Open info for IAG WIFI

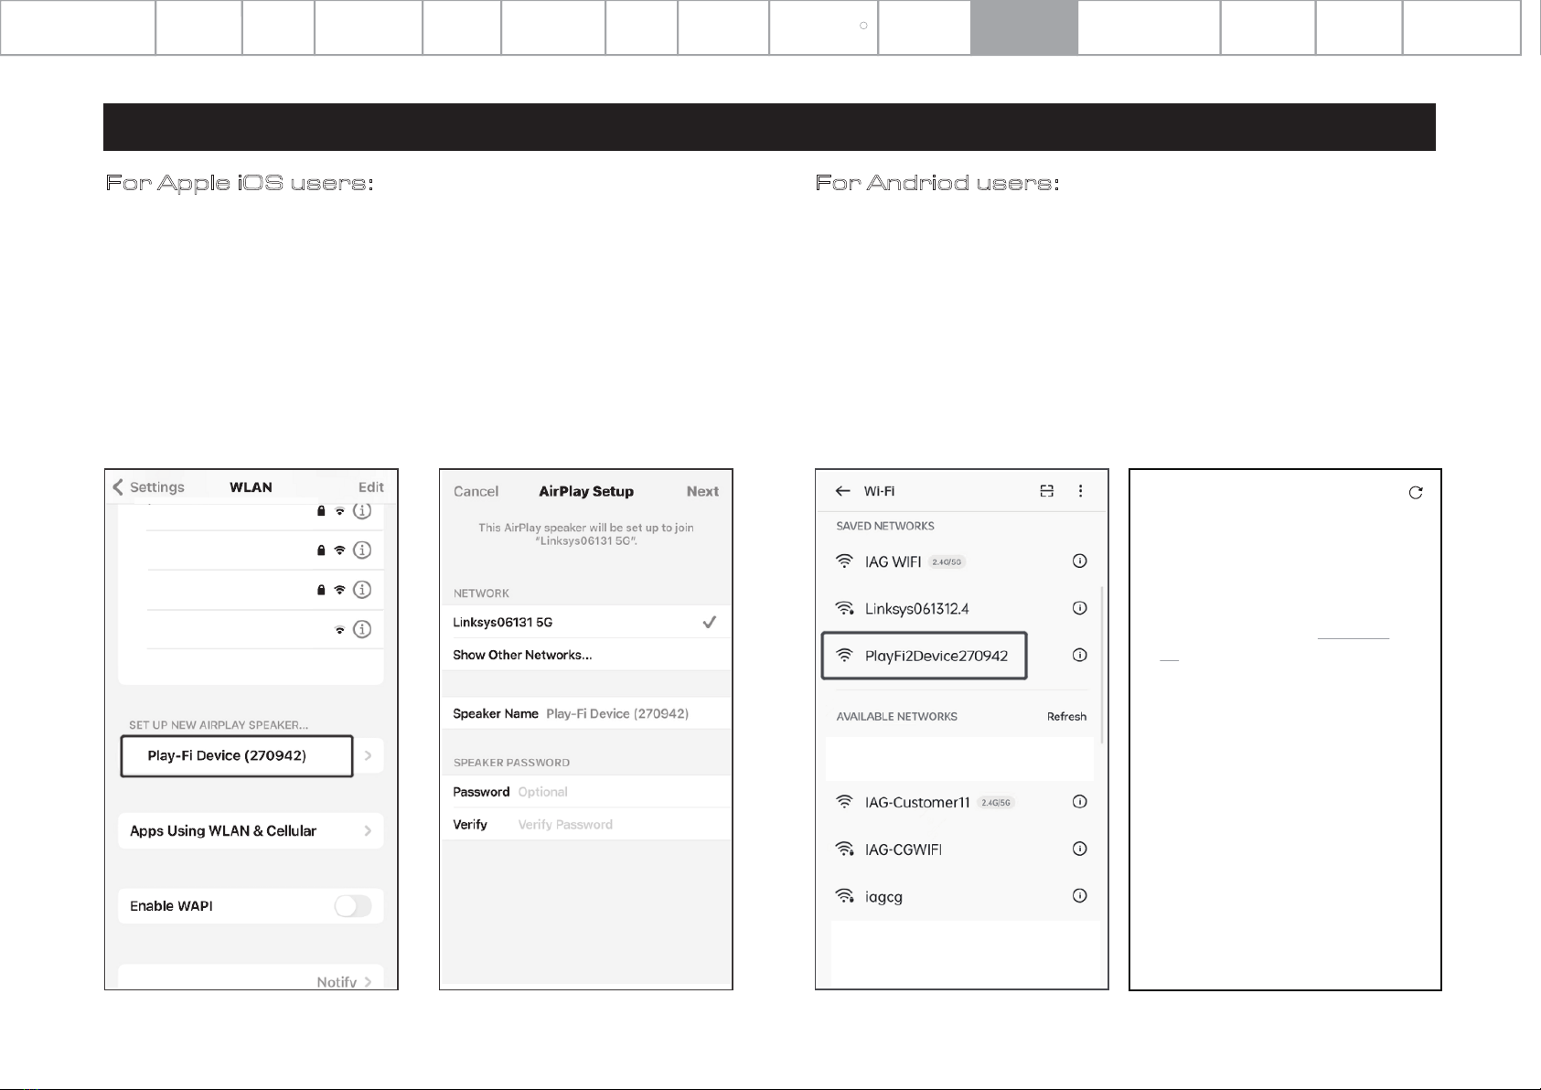click(x=1079, y=561)
